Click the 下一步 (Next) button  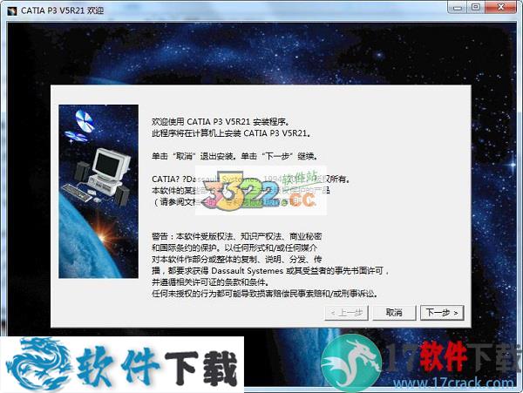click(442, 313)
